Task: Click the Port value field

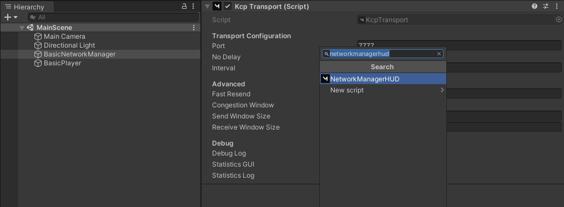Action: (459, 45)
